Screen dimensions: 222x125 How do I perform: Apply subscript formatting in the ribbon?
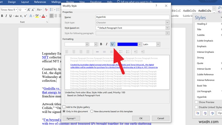pos(21,16)
